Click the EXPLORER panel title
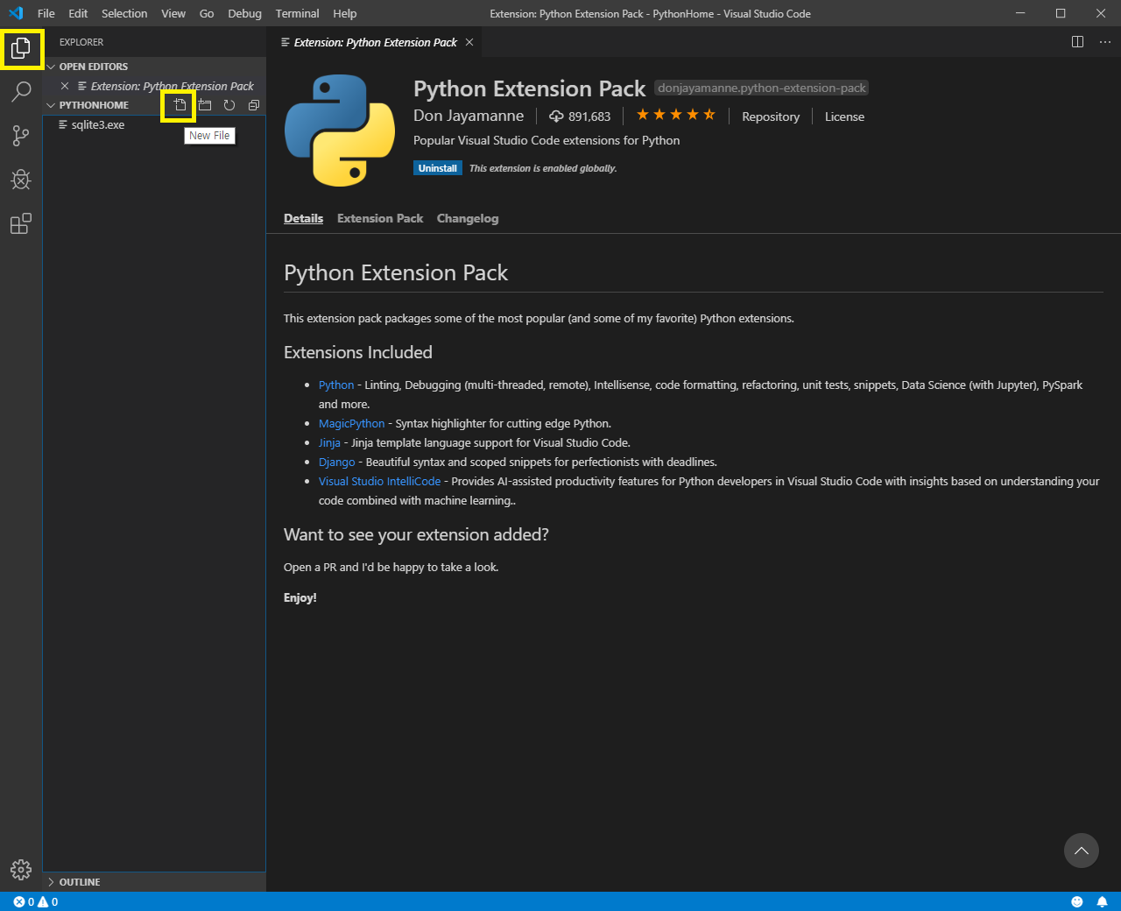The width and height of the screenshot is (1121, 911). pyautogui.click(x=81, y=42)
